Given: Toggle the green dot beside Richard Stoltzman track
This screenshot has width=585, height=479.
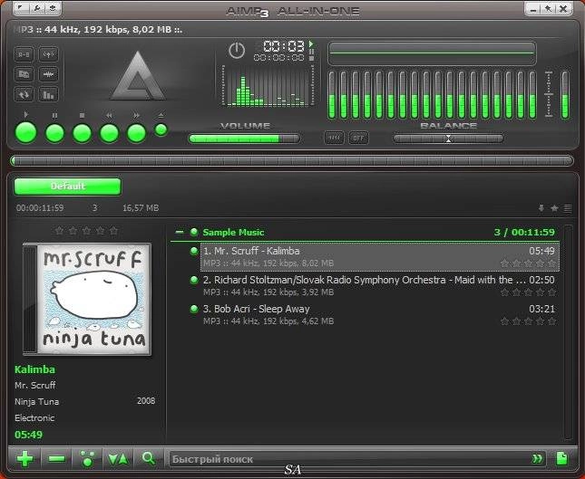Looking at the screenshot, I should click(x=194, y=280).
